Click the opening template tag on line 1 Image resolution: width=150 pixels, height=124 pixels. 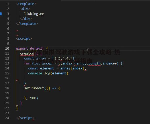(26, 4)
